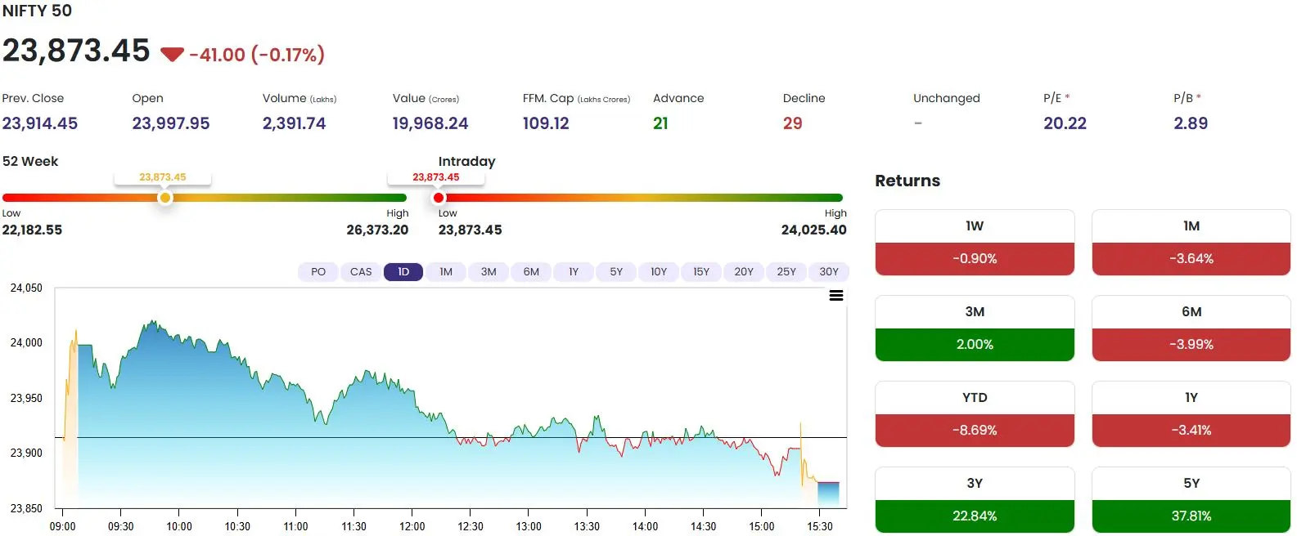This screenshot has width=1297, height=536.
Task: Click the 15:30 time axis label
Action: point(820,526)
